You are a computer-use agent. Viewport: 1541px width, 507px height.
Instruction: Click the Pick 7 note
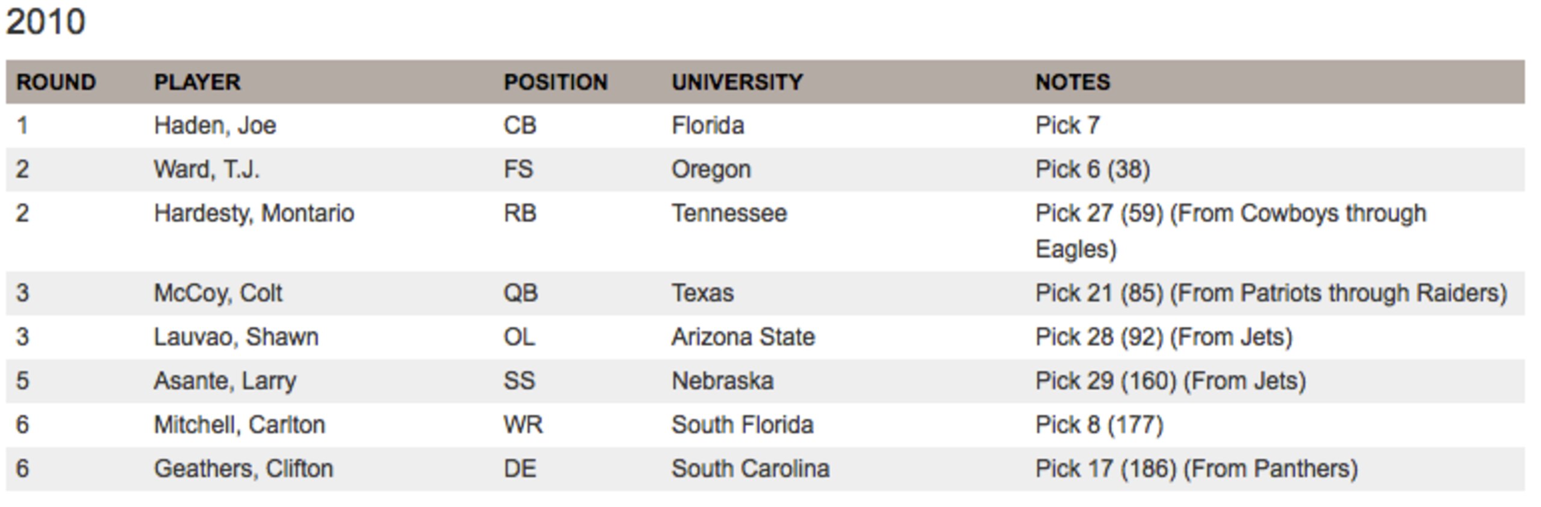pos(1068,126)
